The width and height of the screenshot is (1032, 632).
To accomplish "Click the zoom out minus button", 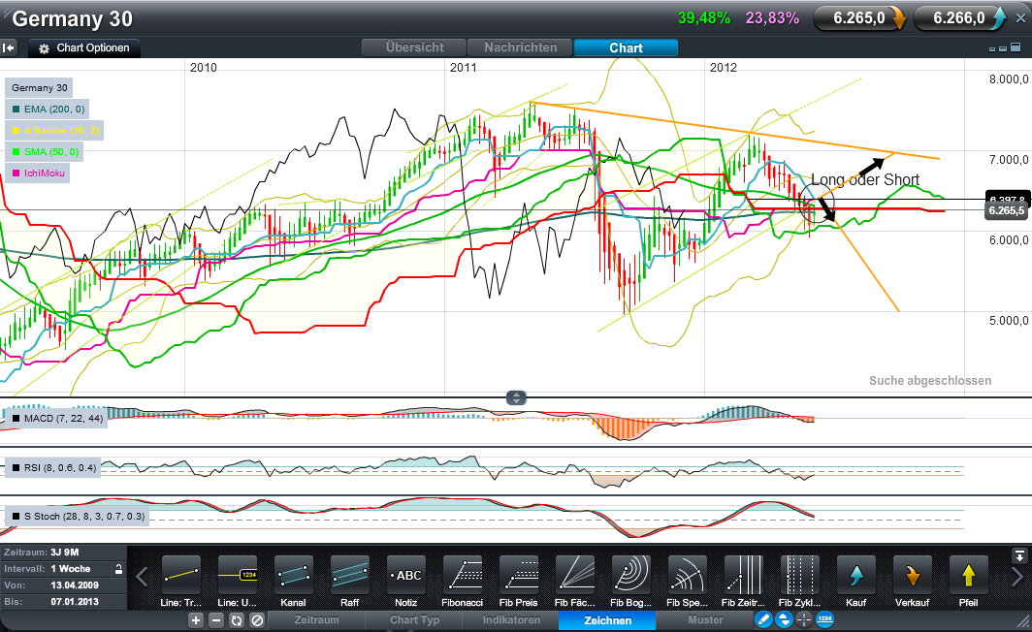I will pyautogui.click(x=216, y=620).
